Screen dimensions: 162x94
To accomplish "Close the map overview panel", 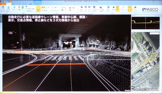I will [159, 31].
